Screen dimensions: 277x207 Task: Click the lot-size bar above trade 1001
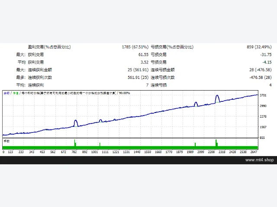click(100, 144)
